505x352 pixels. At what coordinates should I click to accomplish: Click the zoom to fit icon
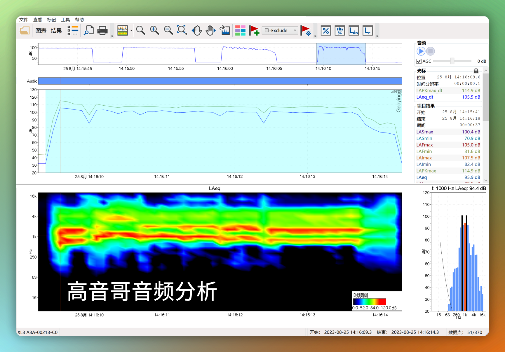[182, 30]
